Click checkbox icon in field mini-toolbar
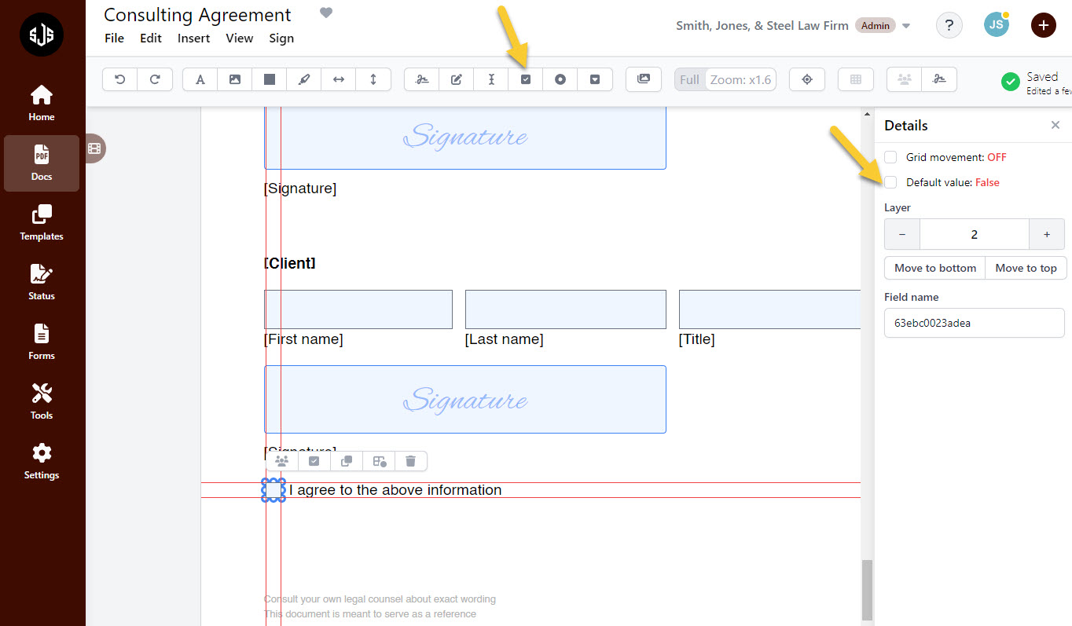The image size is (1072, 626). pos(314,461)
